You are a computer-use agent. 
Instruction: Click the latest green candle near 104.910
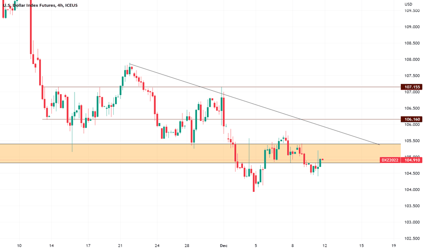(320, 163)
